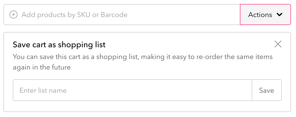The image size is (296, 117).
Task: Save the shopping list name
Action: pos(266,90)
